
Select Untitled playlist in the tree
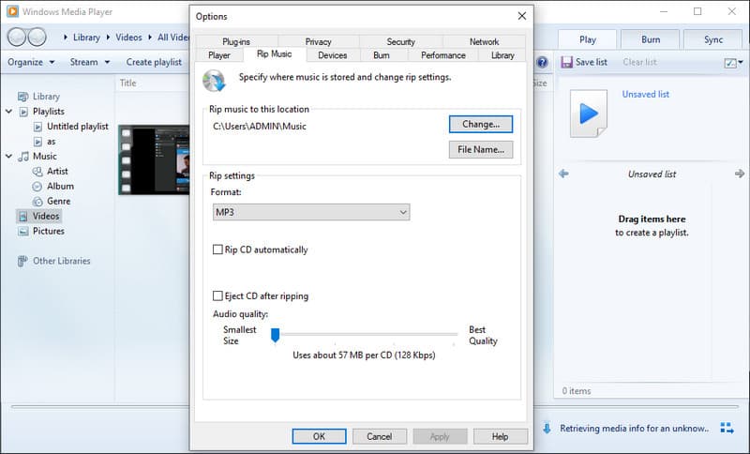coord(78,127)
